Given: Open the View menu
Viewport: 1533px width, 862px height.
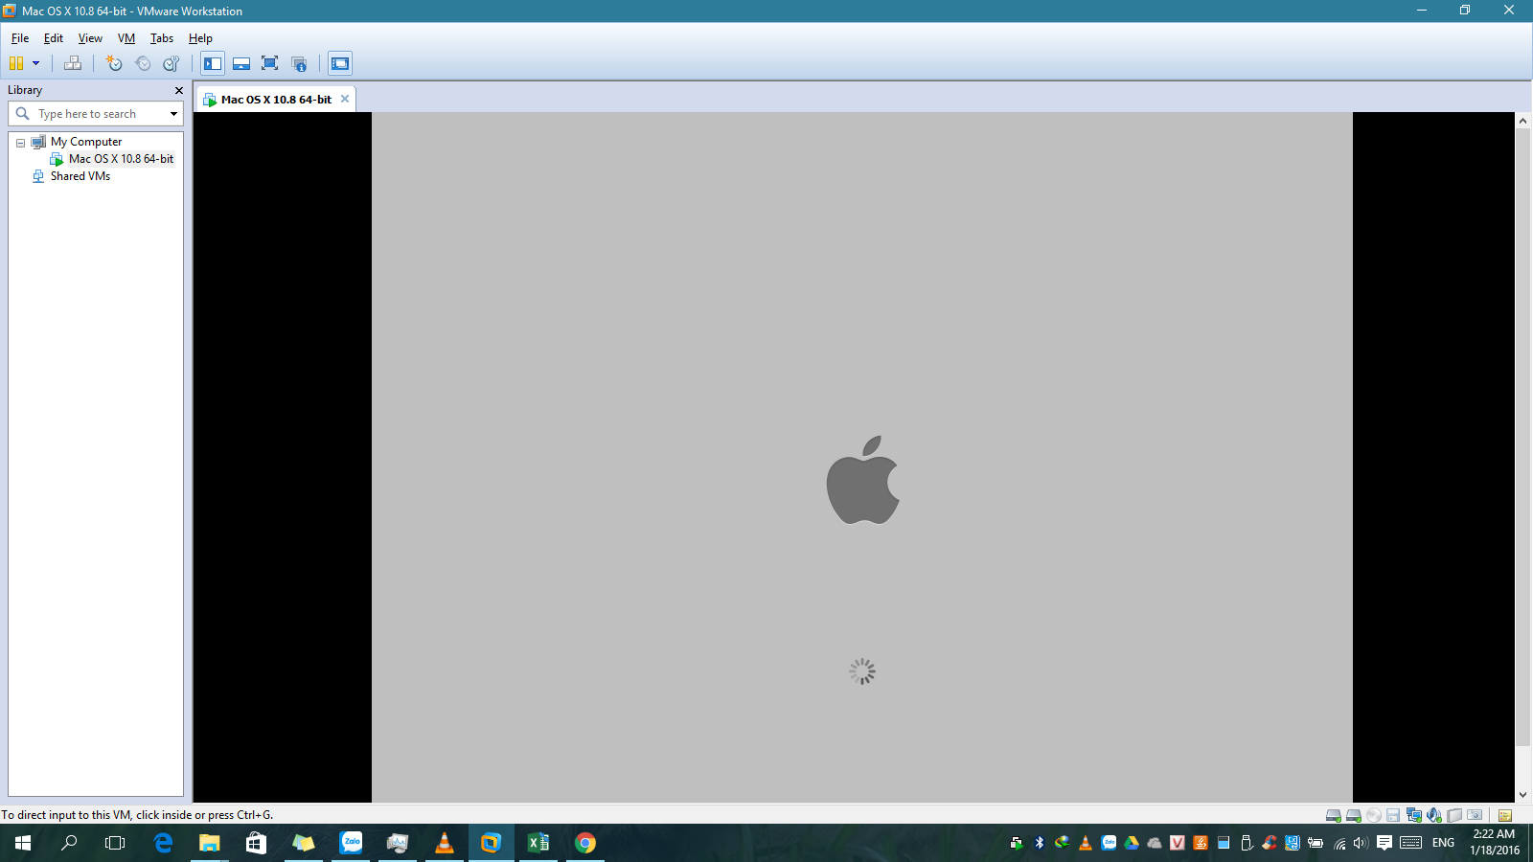Looking at the screenshot, I should pos(90,38).
